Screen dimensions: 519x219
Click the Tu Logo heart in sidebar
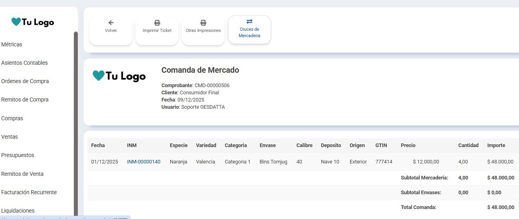coord(16,22)
